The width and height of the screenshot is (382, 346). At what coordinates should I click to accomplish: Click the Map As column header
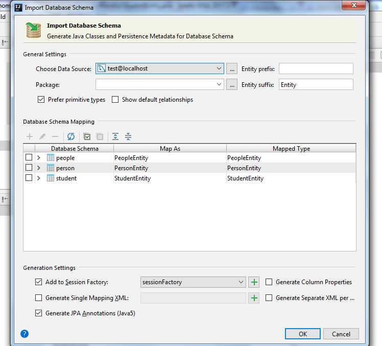click(x=170, y=149)
